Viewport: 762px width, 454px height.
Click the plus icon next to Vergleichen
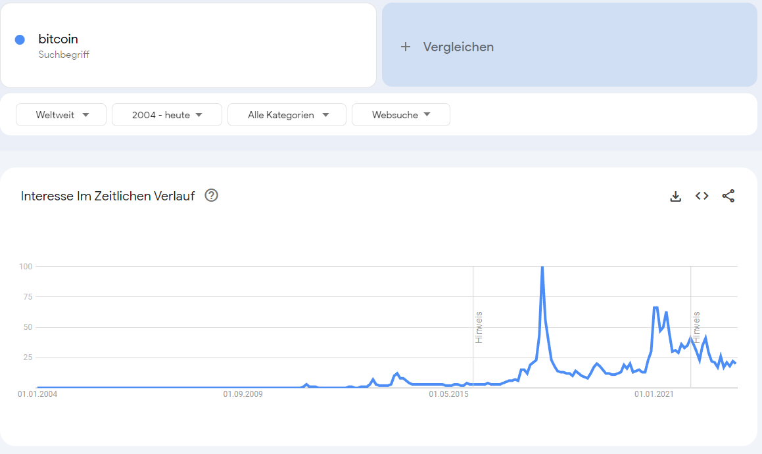[406, 47]
